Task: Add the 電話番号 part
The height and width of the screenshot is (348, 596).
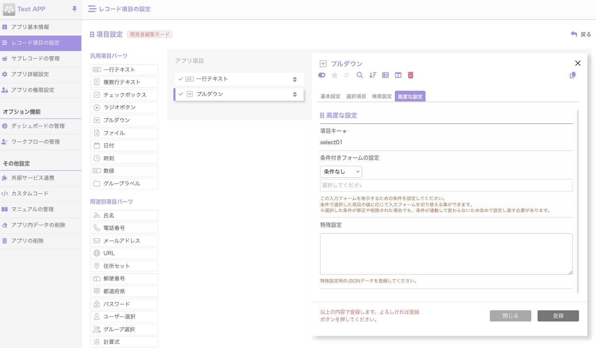Action: click(x=124, y=228)
